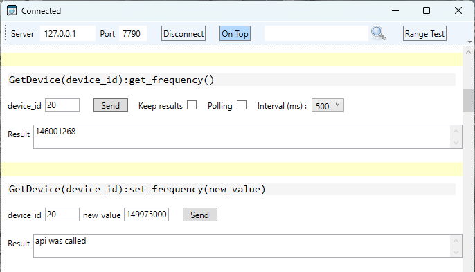The image size is (475, 272).
Task: Enable the Keep results checkbox
Action: 192,105
